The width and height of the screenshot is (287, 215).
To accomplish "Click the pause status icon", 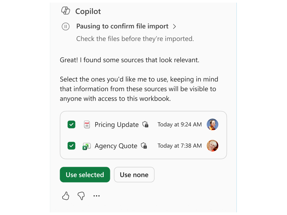I will coord(66,26).
